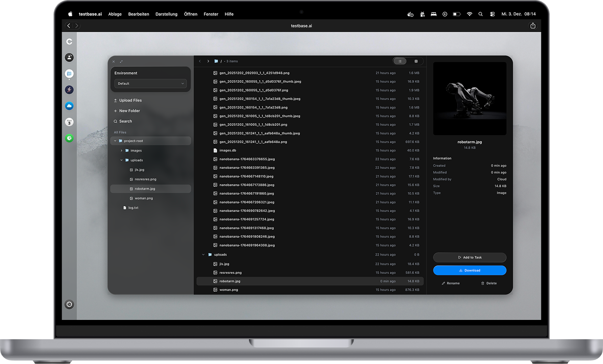Open the Ablage menu in the menu bar
Image resolution: width=603 pixels, height=364 pixels.
pyautogui.click(x=115, y=14)
